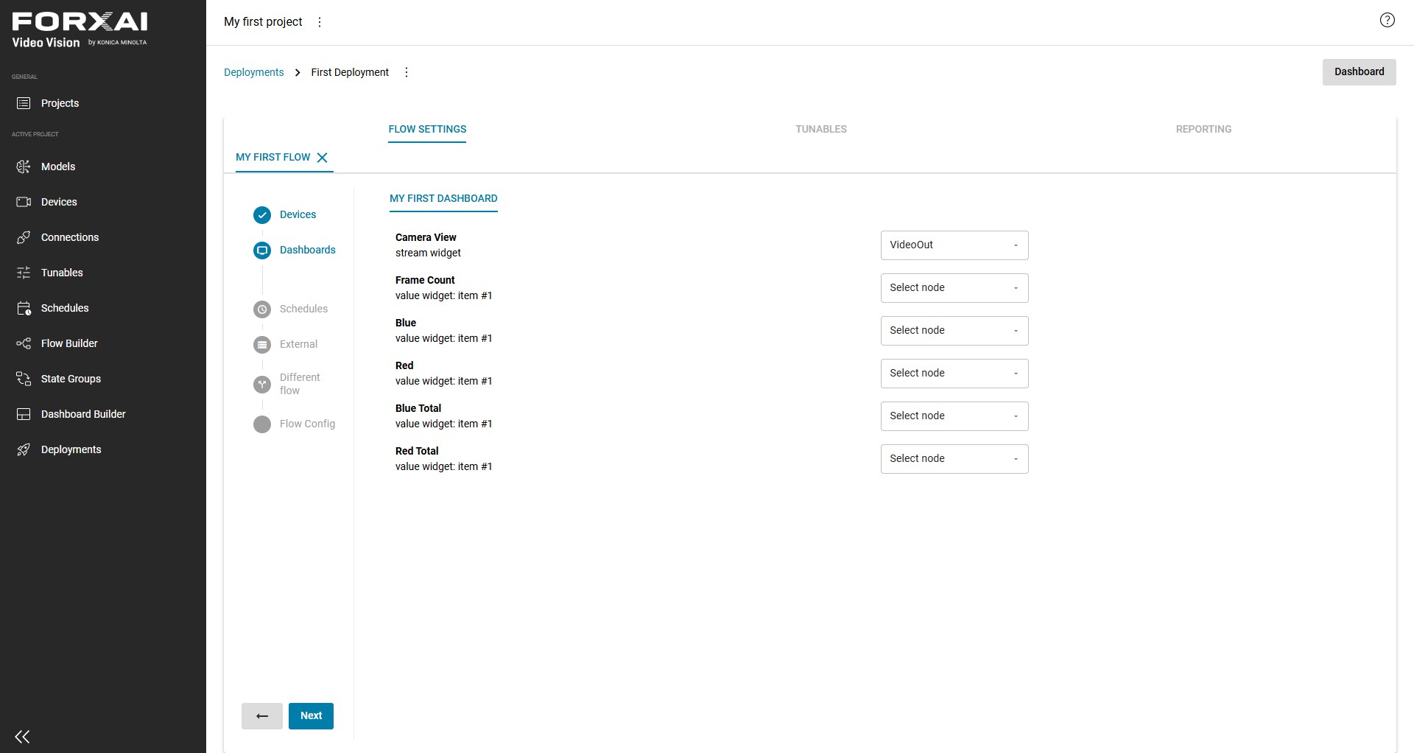Viewport: 1414px width, 753px height.
Task: Open Models in the sidebar
Action: tap(58, 167)
